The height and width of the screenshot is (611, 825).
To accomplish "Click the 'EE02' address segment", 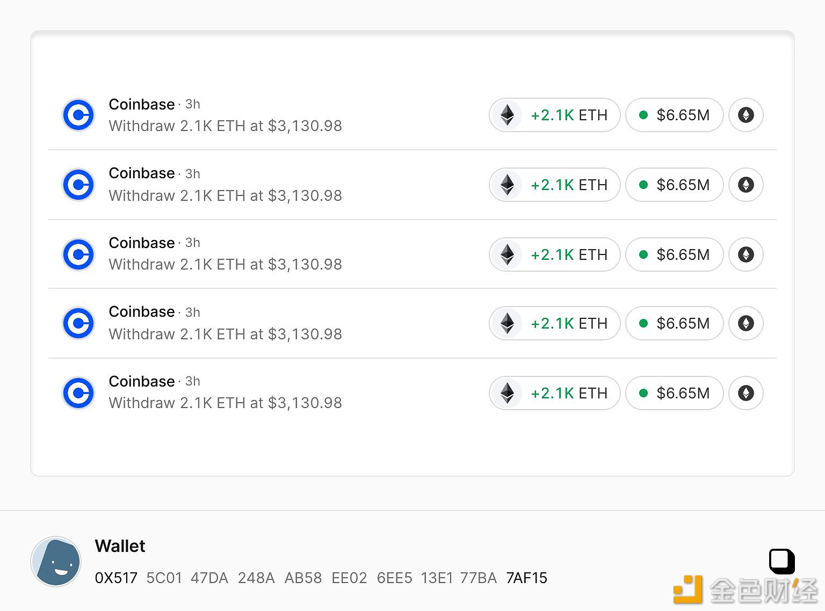I will 350,578.
